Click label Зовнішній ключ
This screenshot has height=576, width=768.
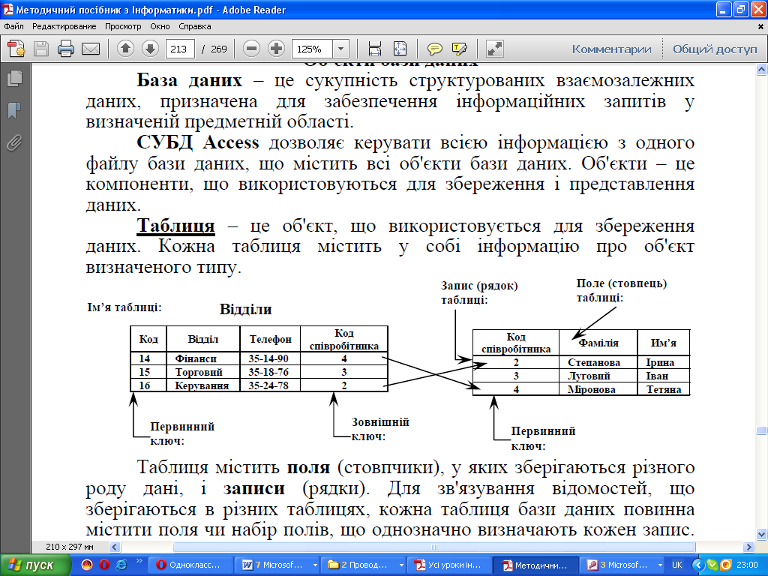[380, 429]
